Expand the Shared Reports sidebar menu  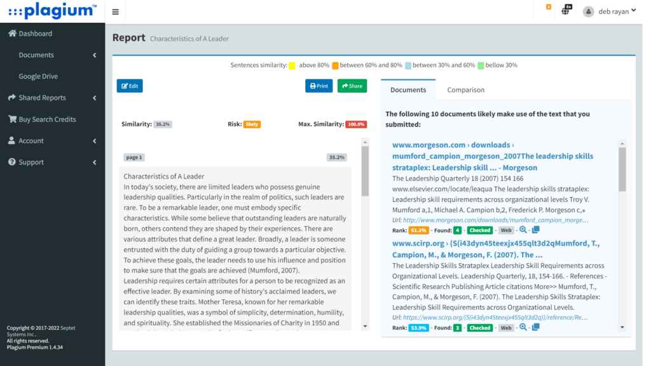(x=94, y=98)
